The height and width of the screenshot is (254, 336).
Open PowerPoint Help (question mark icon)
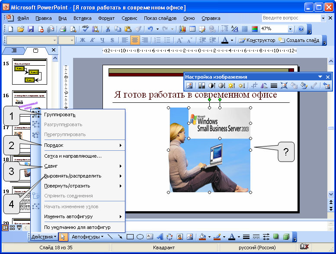click(301, 29)
